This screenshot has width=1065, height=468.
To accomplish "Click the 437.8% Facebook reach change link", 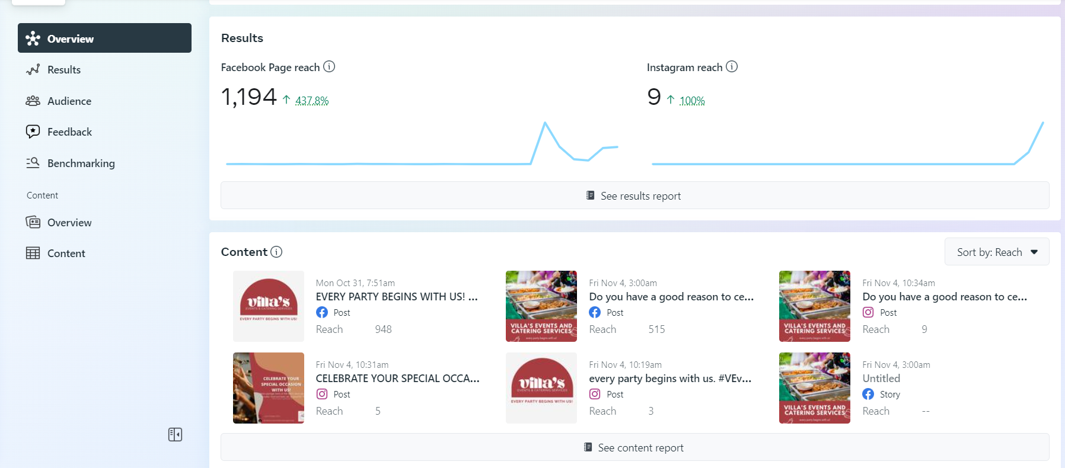I will (312, 101).
